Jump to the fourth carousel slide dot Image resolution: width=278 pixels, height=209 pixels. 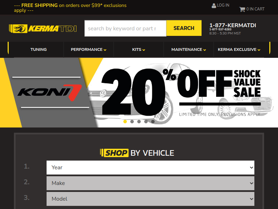tap(146, 122)
